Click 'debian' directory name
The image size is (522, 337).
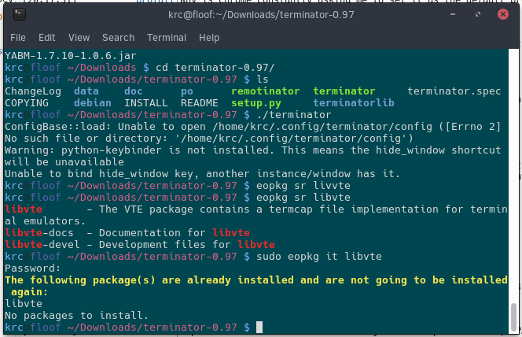tap(93, 103)
